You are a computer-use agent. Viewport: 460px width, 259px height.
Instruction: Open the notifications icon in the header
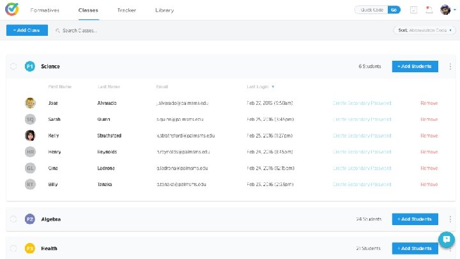(429, 10)
